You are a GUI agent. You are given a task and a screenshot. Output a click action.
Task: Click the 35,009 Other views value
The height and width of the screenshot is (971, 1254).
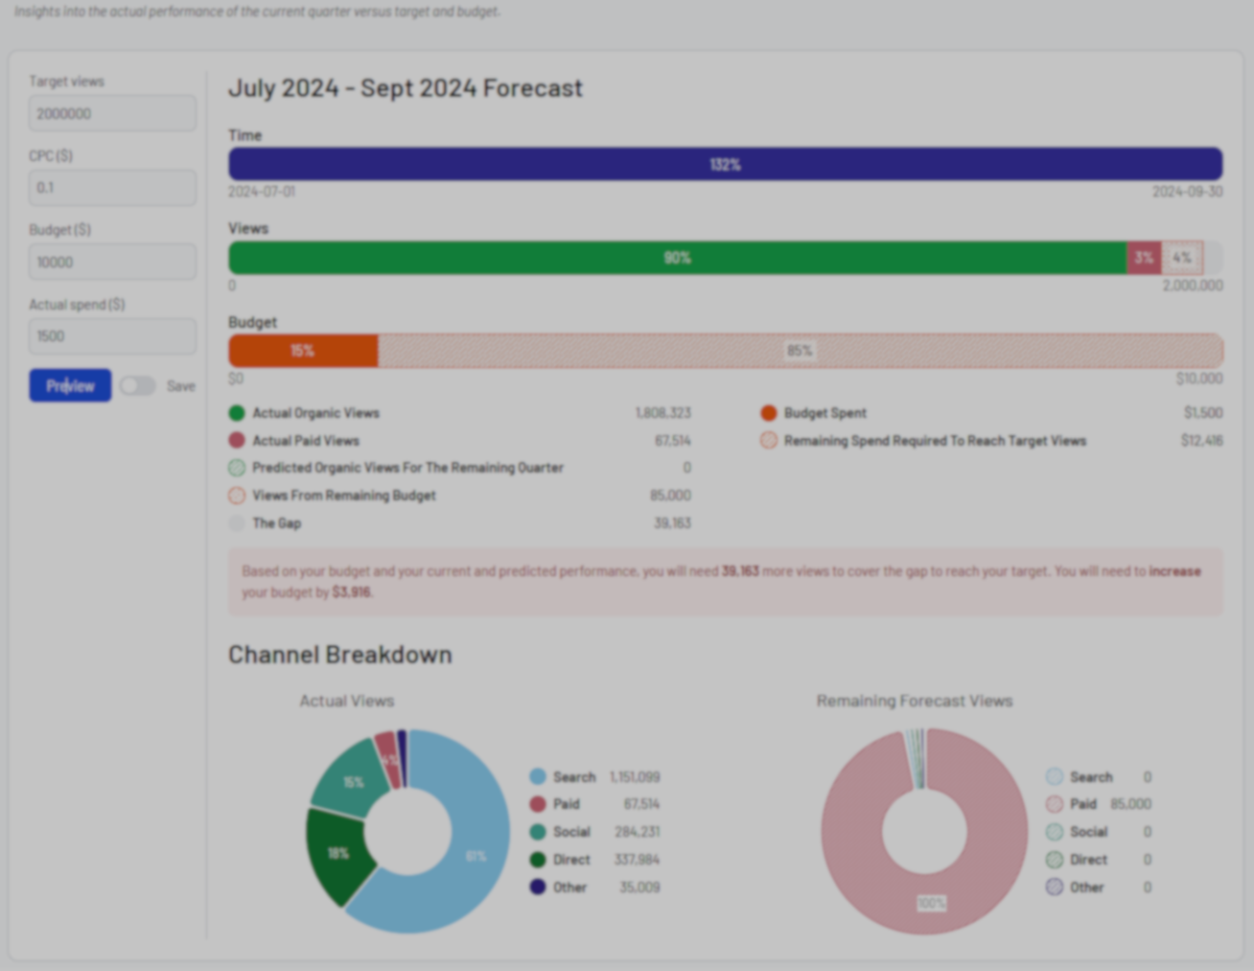639,888
